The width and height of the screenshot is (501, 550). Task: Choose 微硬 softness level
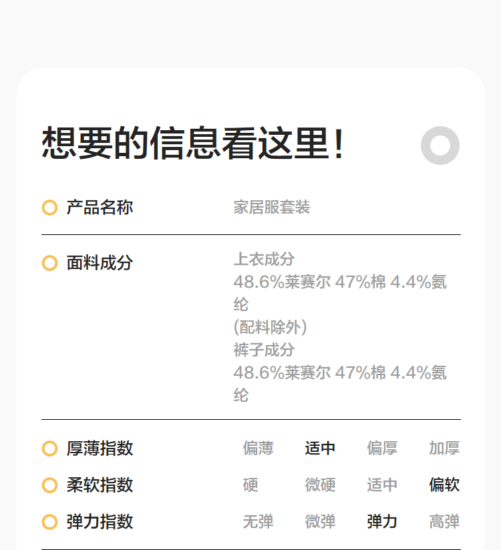320,485
